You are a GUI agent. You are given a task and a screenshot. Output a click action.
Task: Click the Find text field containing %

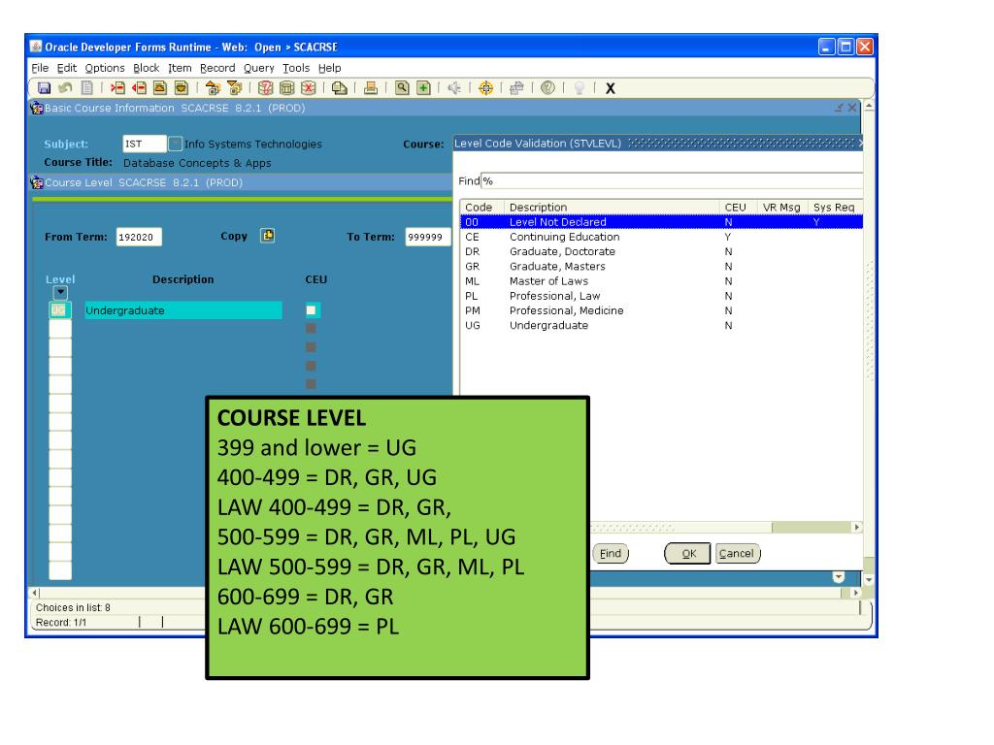(x=672, y=181)
